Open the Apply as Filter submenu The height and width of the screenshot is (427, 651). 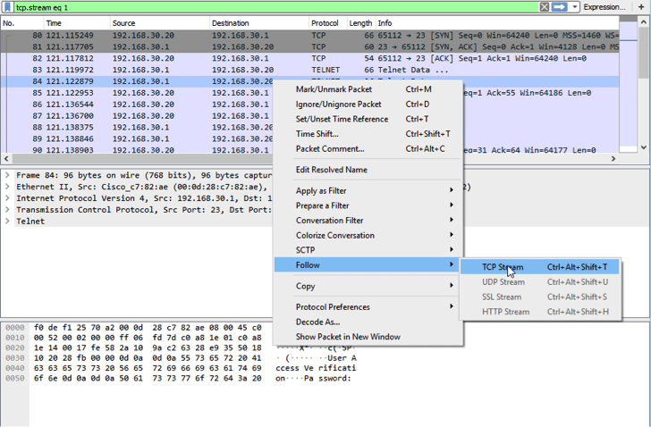point(321,190)
